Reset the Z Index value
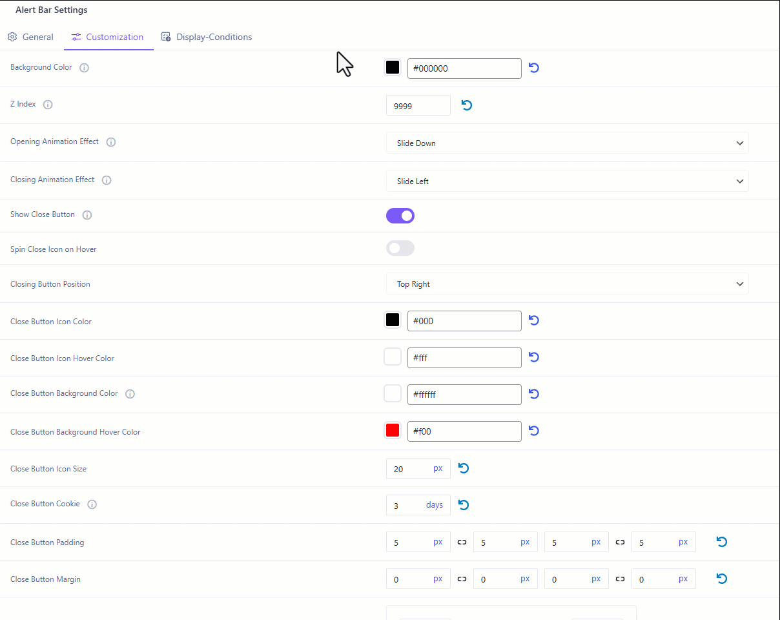This screenshot has width=780, height=620. pos(467,105)
